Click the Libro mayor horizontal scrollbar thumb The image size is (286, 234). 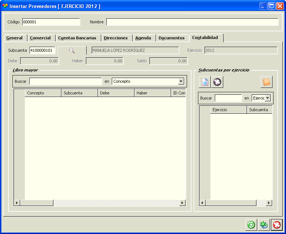coord(37,203)
